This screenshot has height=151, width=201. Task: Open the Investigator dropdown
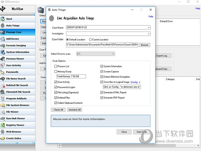click(x=148, y=34)
